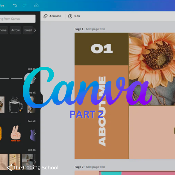Open the Animate panel

(x=52, y=16)
